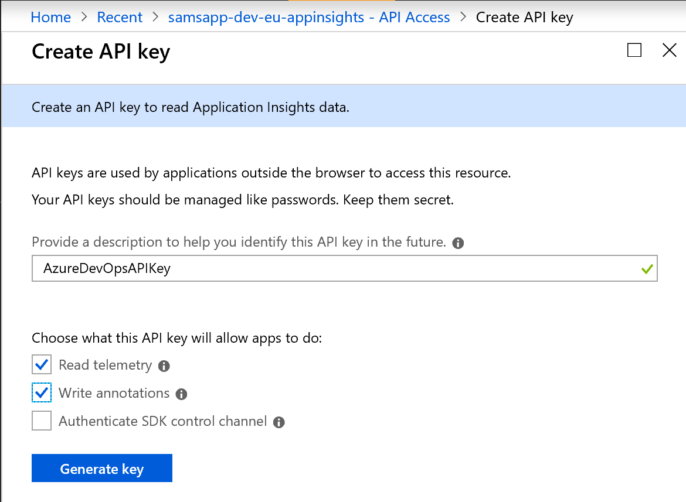Close the Create API key blade
Image resolution: width=686 pixels, height=502 pixels.
point(669,50)
